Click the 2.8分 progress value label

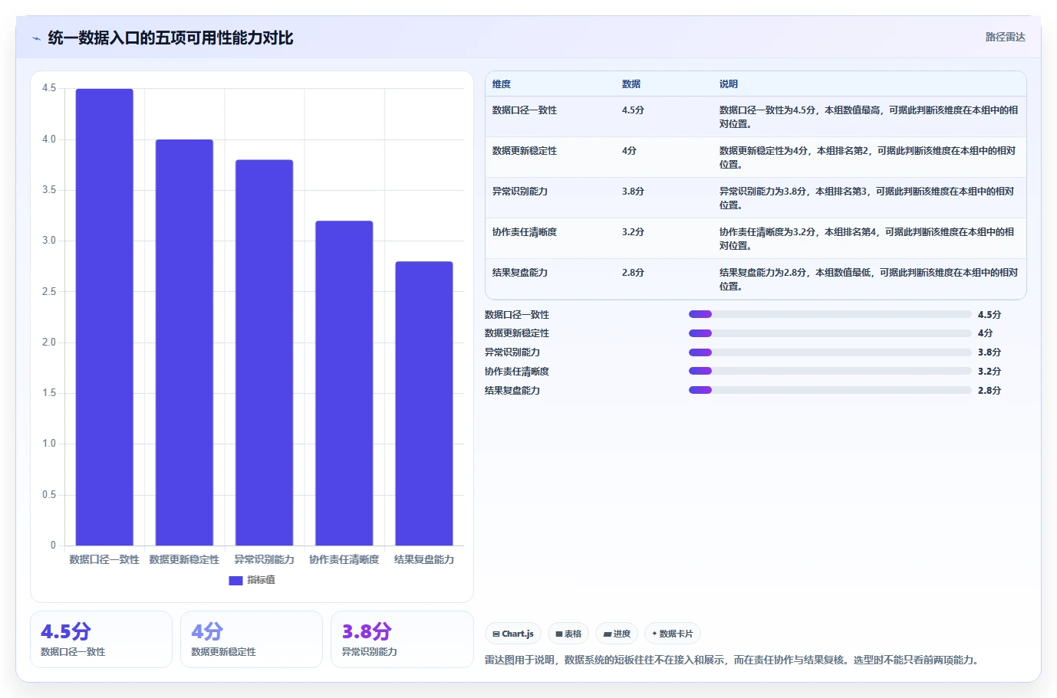click(989, 391)
